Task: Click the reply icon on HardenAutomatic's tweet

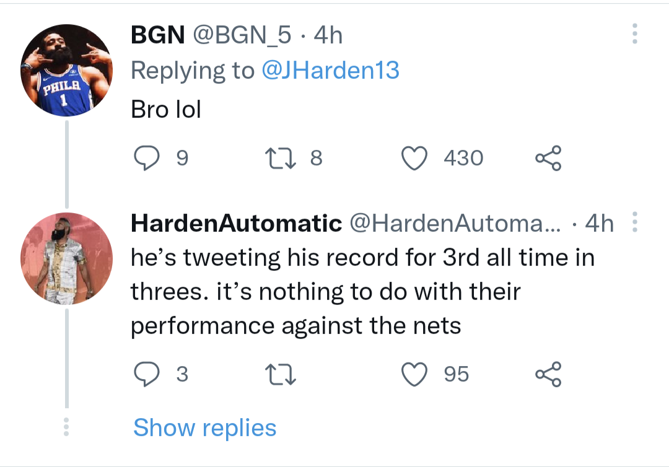Action: tap(147, 373)
